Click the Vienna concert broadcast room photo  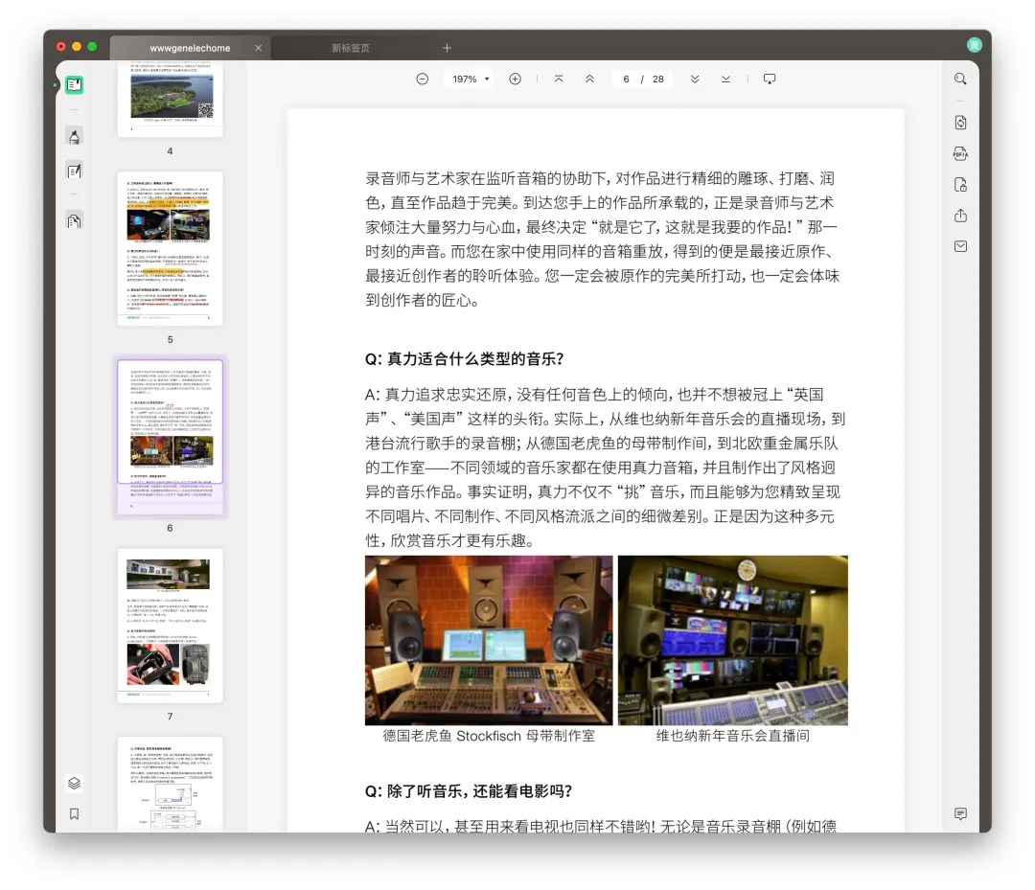733,640
